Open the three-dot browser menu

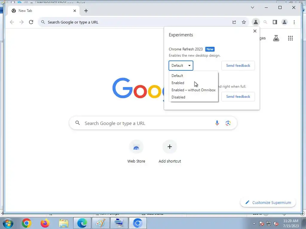(294, 22)
